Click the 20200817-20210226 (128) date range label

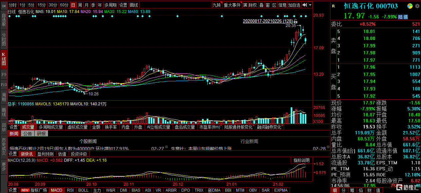(268, 21)
